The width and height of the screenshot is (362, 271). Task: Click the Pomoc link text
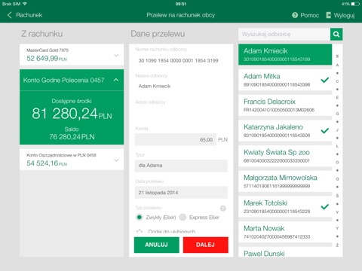pos(310,15)
